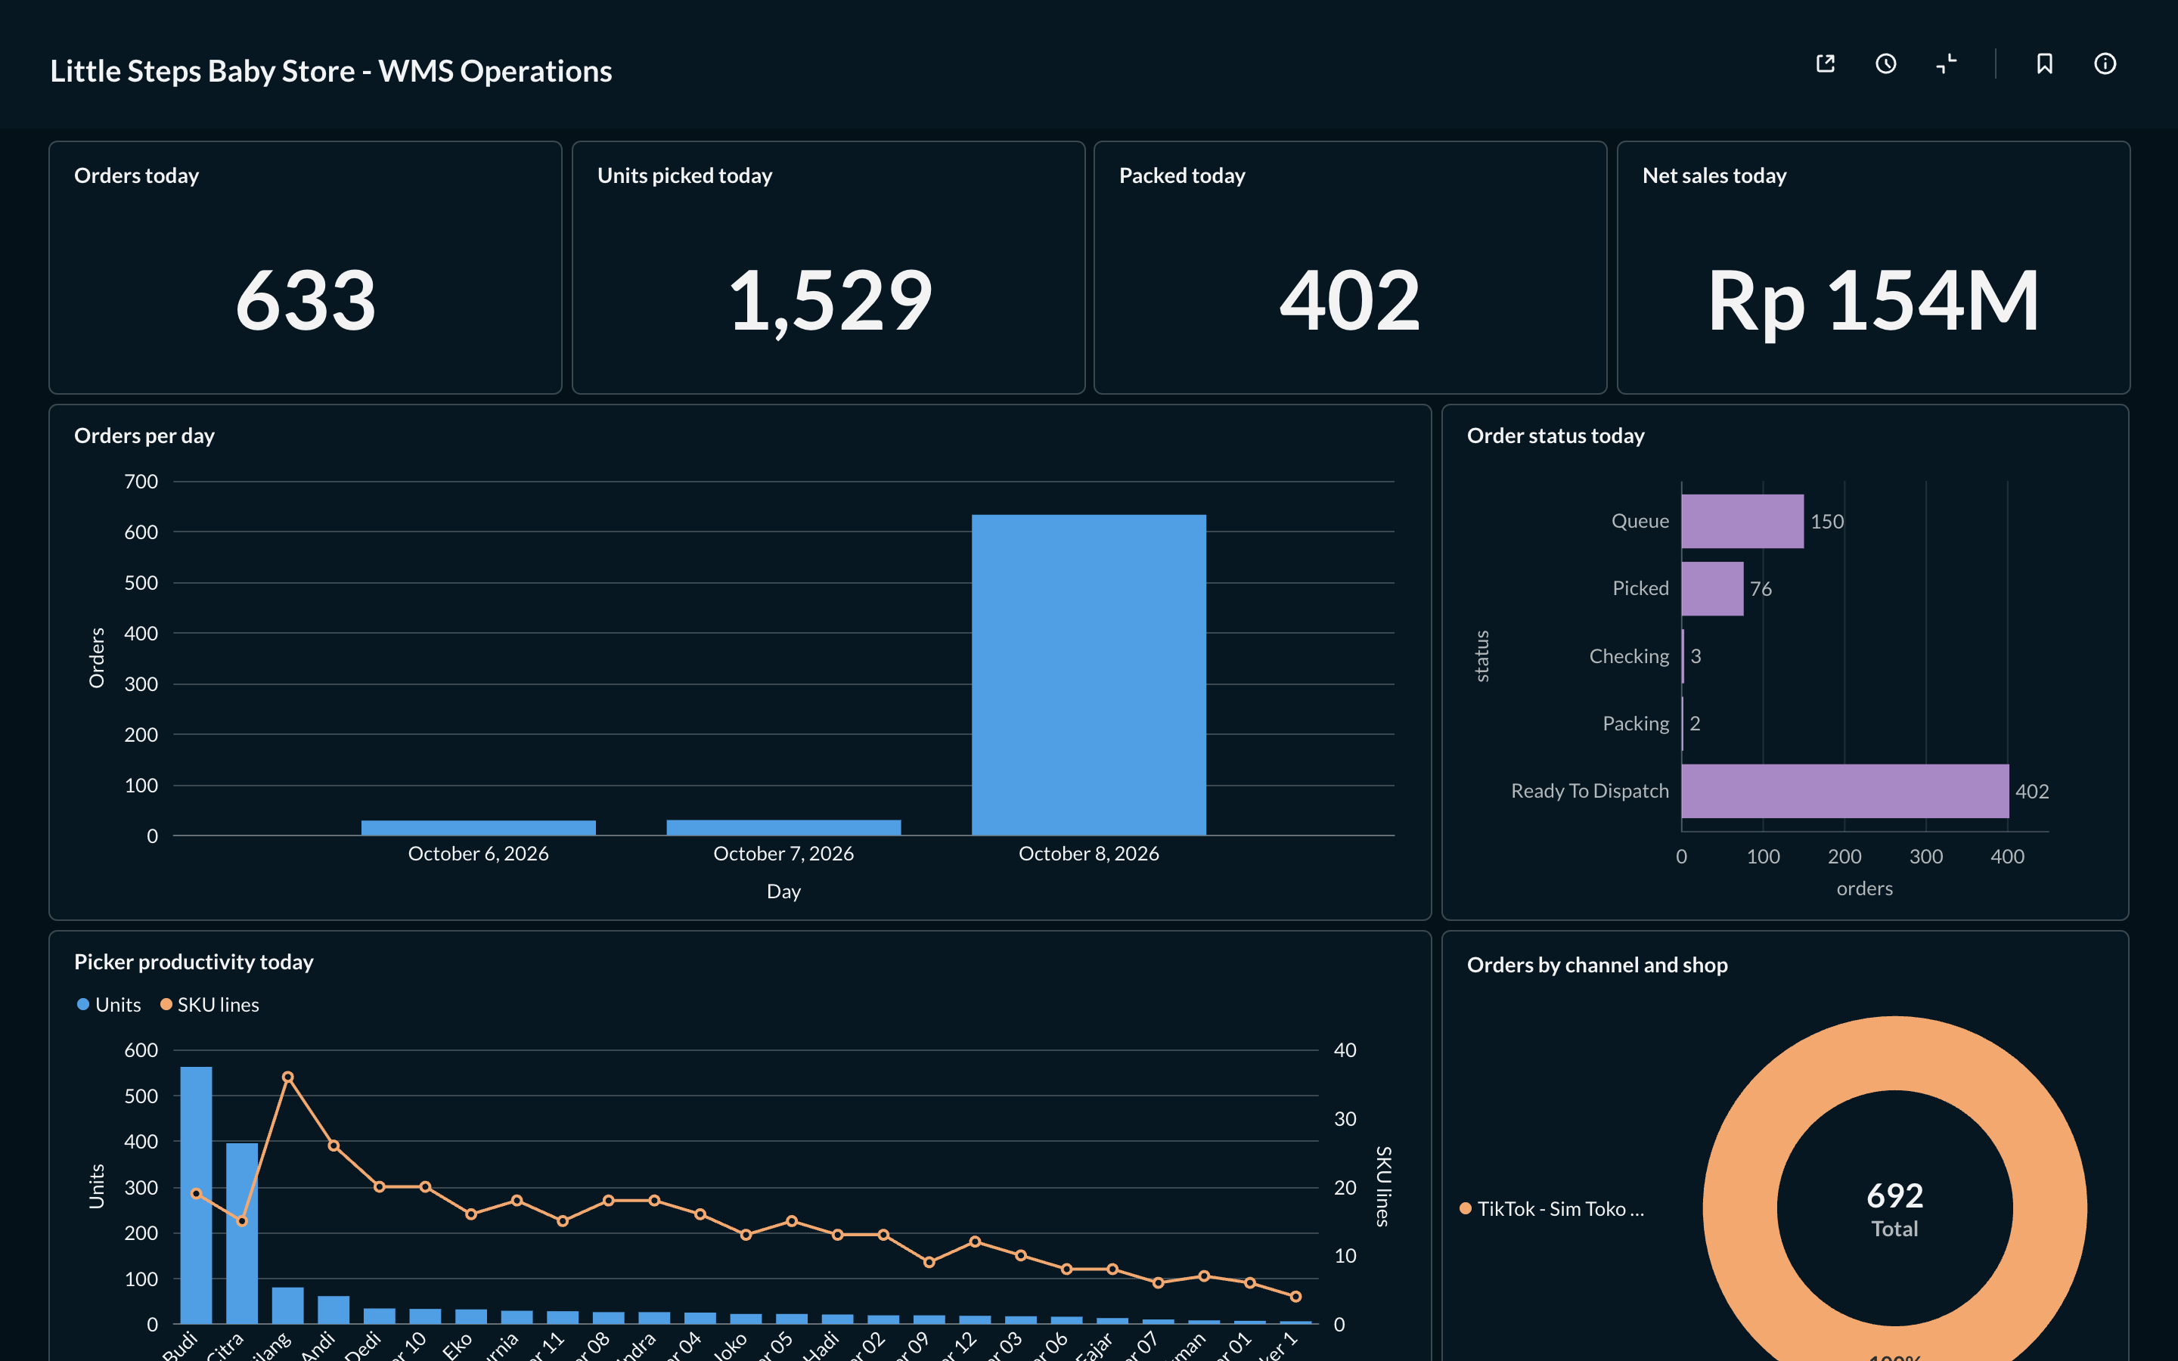The width and height of the screenshot is (2178, 1361).
Task: Exit fullscreen with the collapse icon
Action: pyautogui.click(x=1946, y=64)
